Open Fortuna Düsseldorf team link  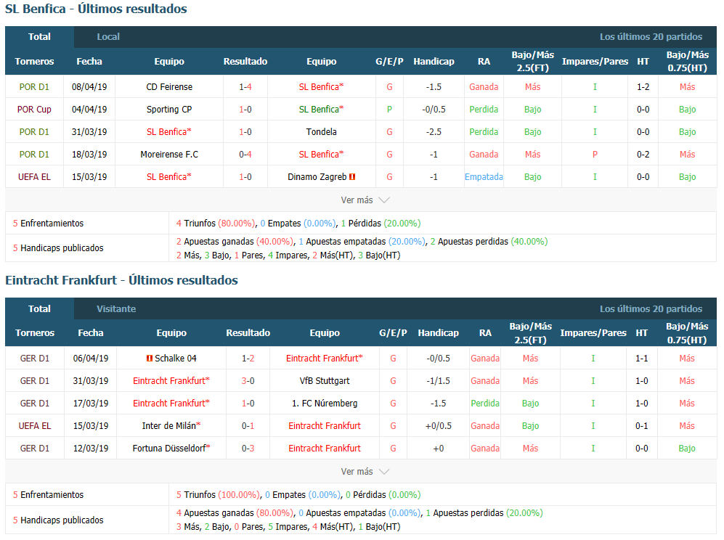171,448
